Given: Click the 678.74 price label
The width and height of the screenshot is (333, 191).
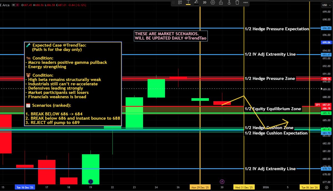Looking at the screenshot, I should (327, 169).
